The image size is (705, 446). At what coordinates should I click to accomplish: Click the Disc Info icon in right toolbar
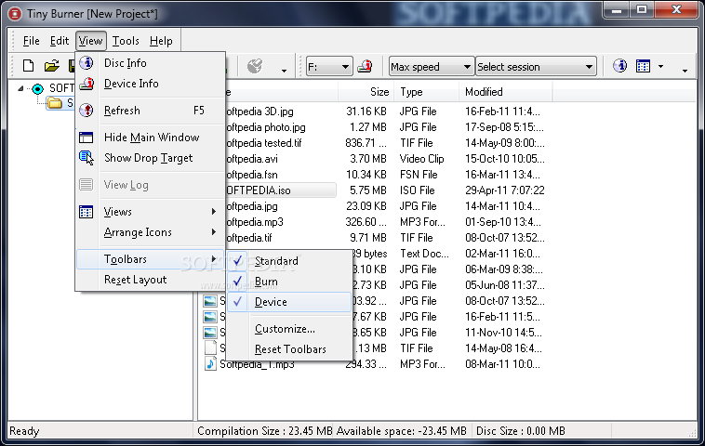coord(620,67)
